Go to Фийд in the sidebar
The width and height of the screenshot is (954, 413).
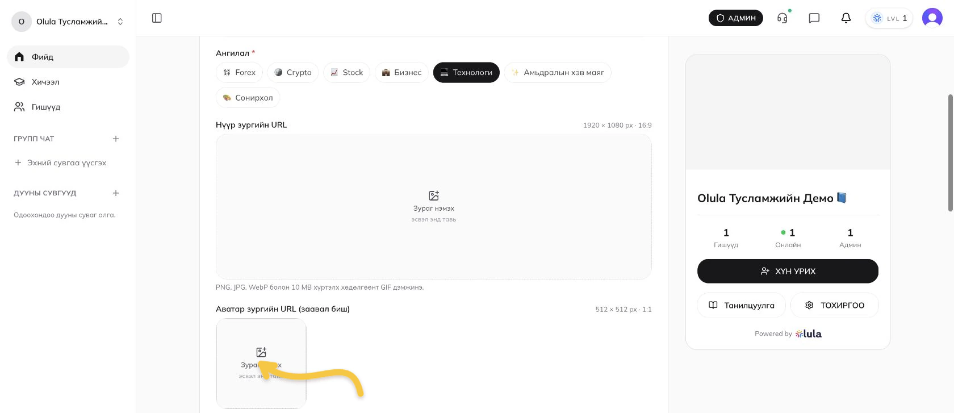click(68, 57)
